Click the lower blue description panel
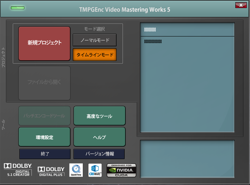 pos(187,159)
